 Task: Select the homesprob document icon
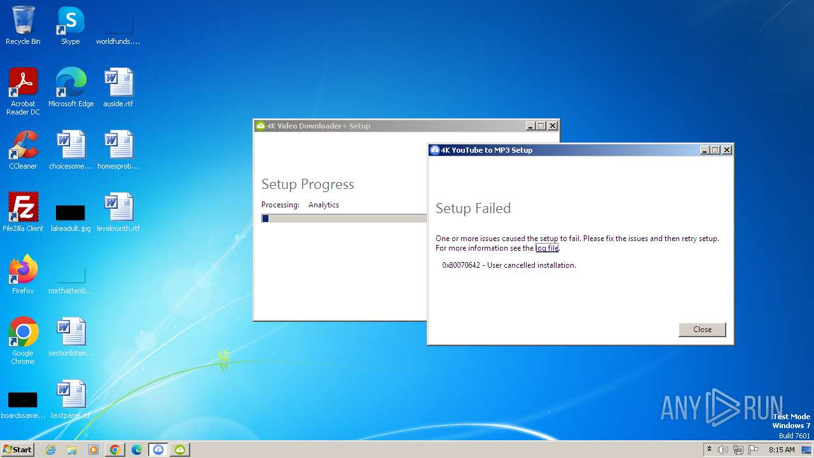pyautogui.click(x=118, y=150)
